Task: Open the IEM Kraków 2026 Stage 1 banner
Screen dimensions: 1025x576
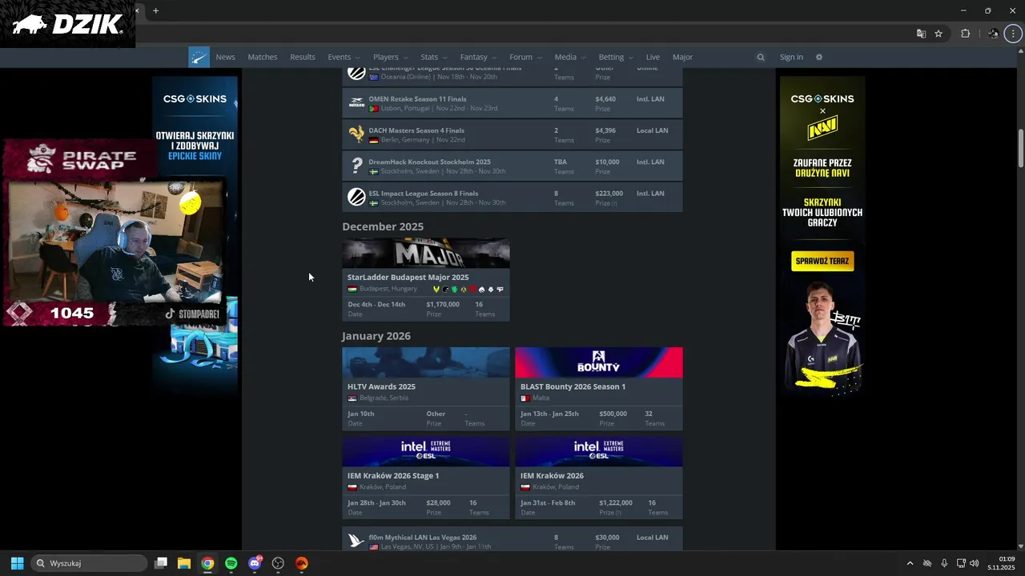Action: pos(426,451)
